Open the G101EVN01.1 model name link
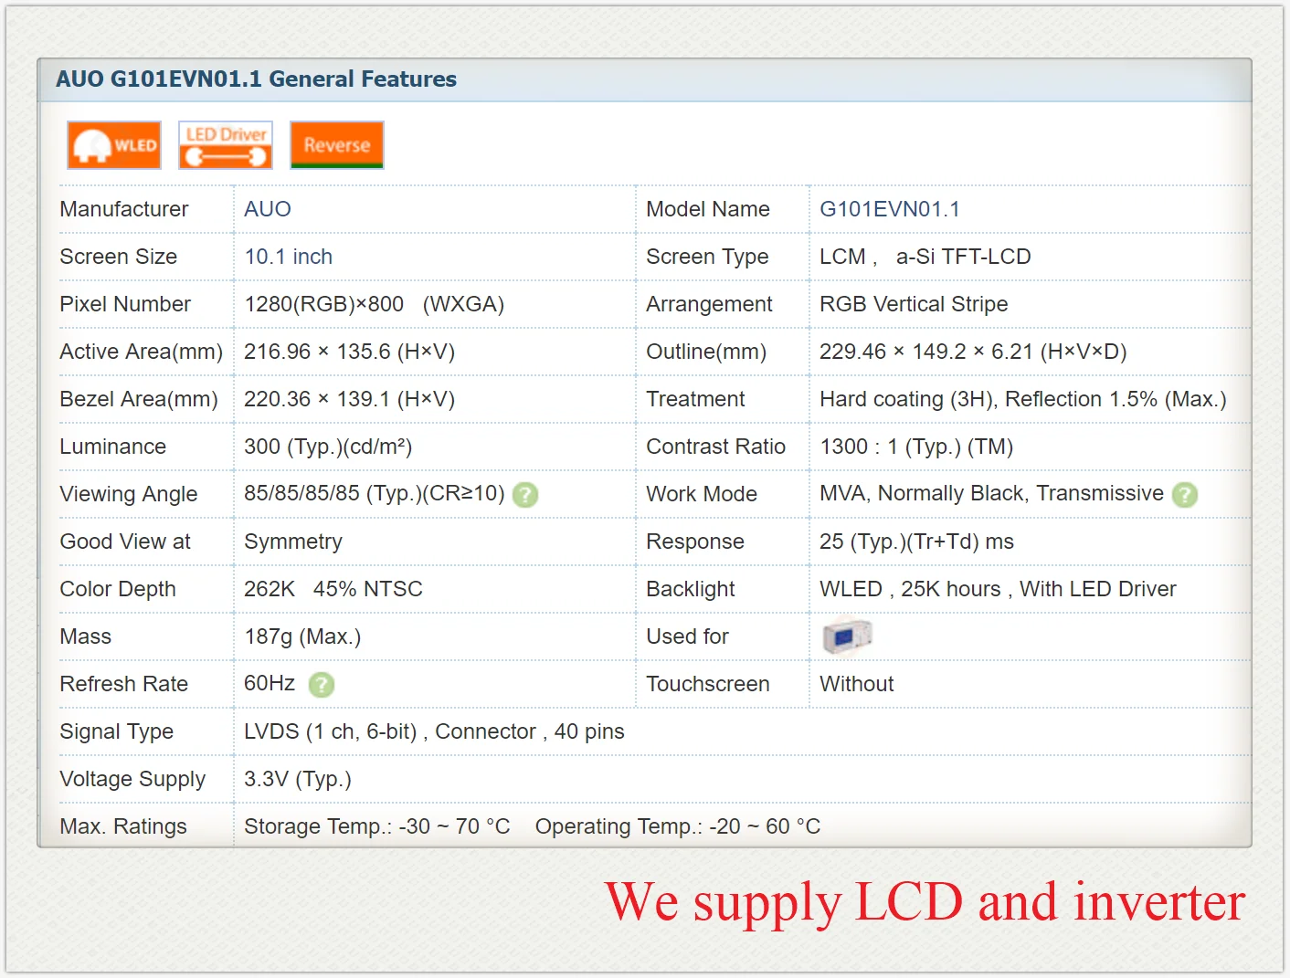Viewport: 1290px width, 978px height. (x=890, y=209)
